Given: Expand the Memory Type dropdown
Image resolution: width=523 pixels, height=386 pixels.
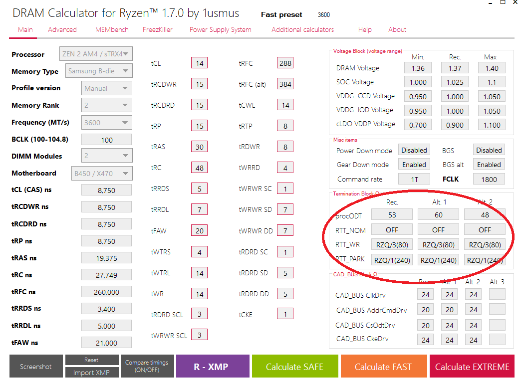Looking at the screenshot, I should click(99, 71).
